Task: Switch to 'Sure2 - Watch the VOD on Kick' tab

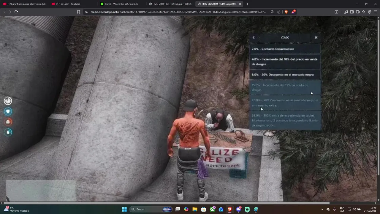Action: click(x=122, y=4)
